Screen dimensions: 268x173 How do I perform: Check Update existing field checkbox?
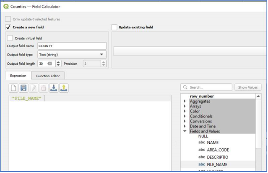[x=114, y=27]
